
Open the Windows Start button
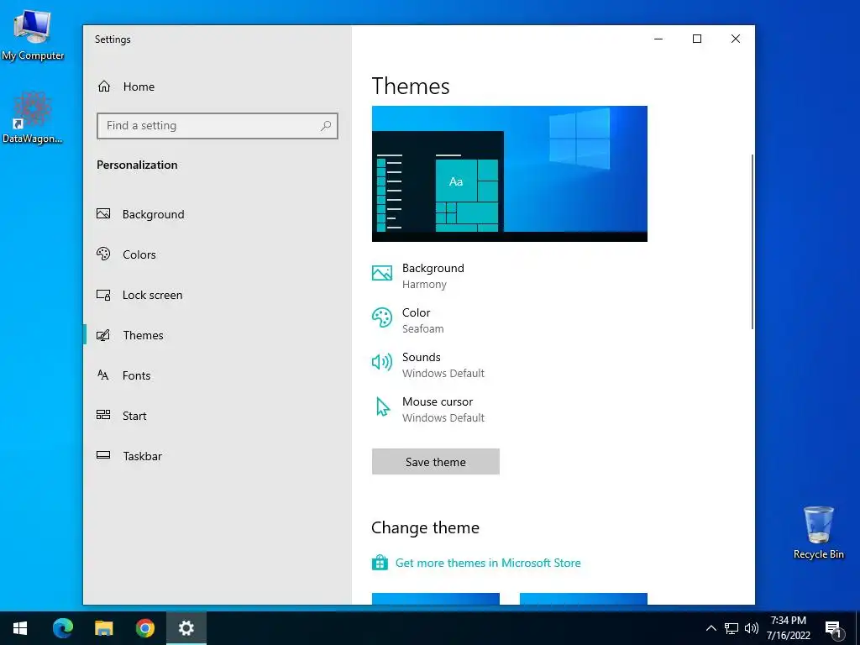pyautogui.click(x=20, y=628)
